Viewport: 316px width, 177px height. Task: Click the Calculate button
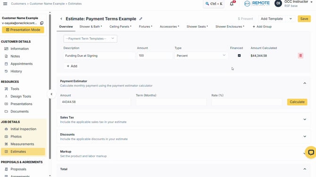[x=297, y=102]
